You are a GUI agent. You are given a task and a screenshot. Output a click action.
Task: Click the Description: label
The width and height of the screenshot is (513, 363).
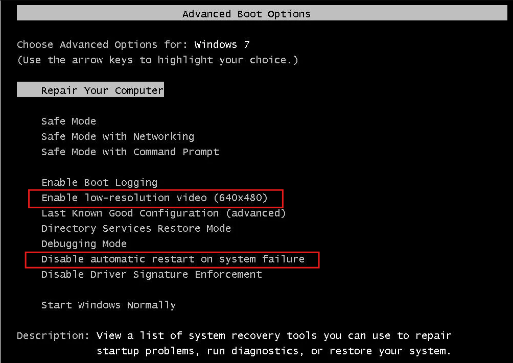tap(53, 336)
